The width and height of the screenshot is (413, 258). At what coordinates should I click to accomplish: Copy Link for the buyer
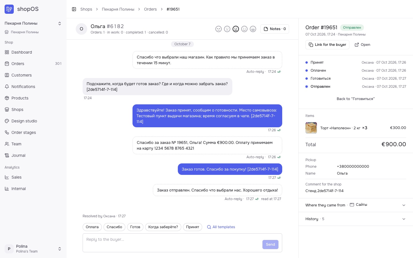[x=327, y=45]
